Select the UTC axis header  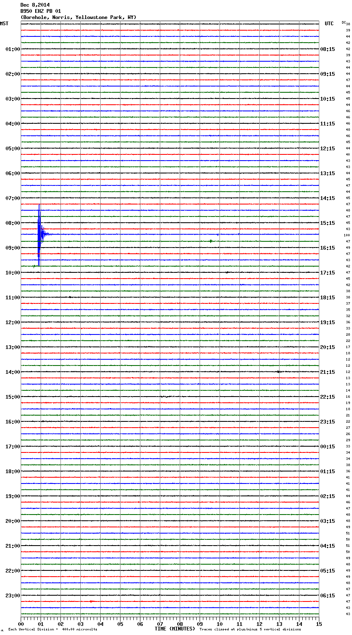coord(329,24)
